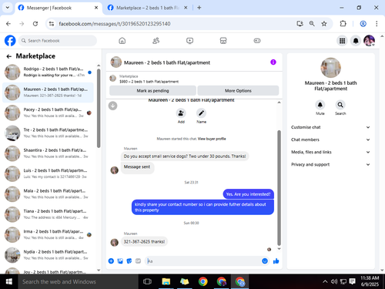
Task: Jump down with the circled arrow icon
Action: coord(112,106)
